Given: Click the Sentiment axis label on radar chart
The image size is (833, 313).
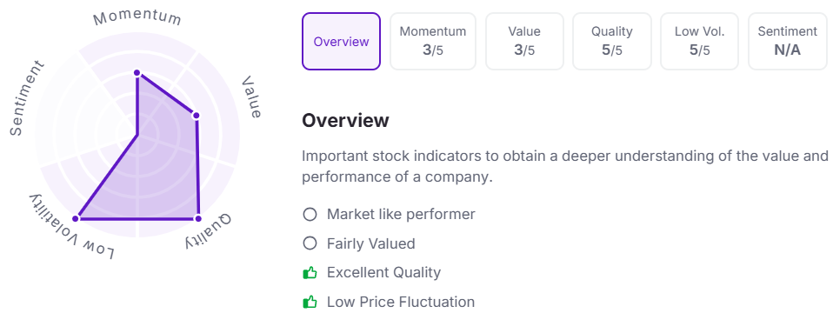Looking at the screenshot, I should (27, 98).
